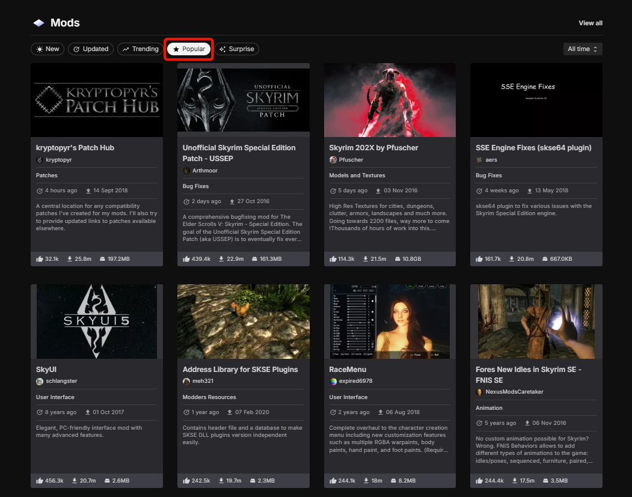Click the thumbs-up icon showing 161.7k endorsements

[479, 259]
